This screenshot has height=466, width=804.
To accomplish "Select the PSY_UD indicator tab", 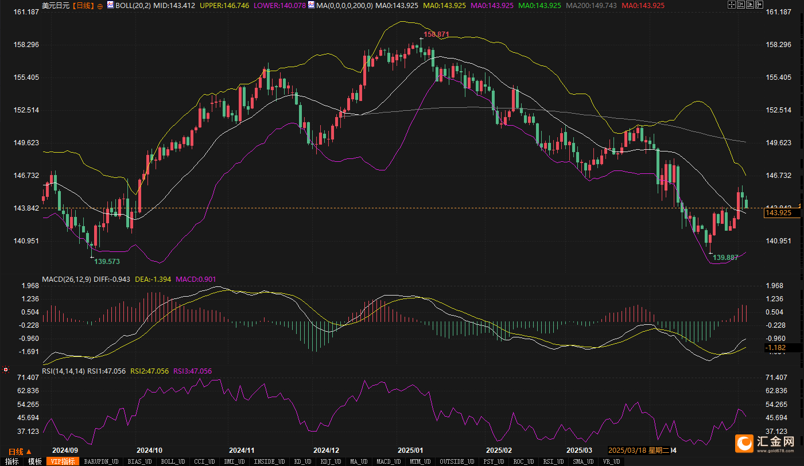I will pos(493,461).
